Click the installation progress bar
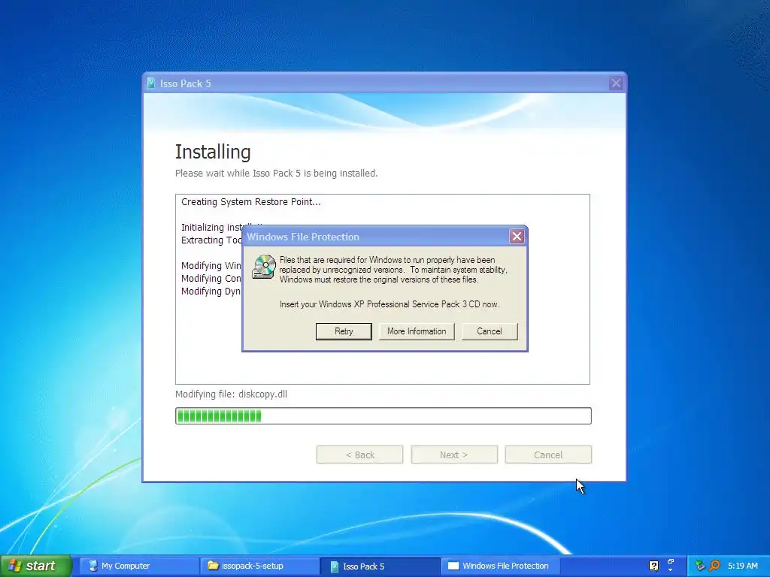770x577 pixels. click(x=383, y=416)
